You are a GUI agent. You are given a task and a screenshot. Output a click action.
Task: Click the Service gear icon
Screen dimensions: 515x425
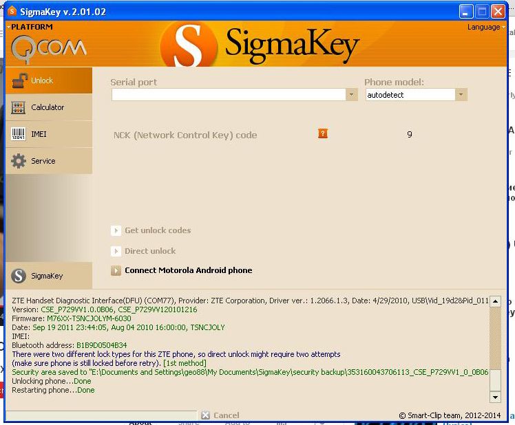[x=19, y=161]
